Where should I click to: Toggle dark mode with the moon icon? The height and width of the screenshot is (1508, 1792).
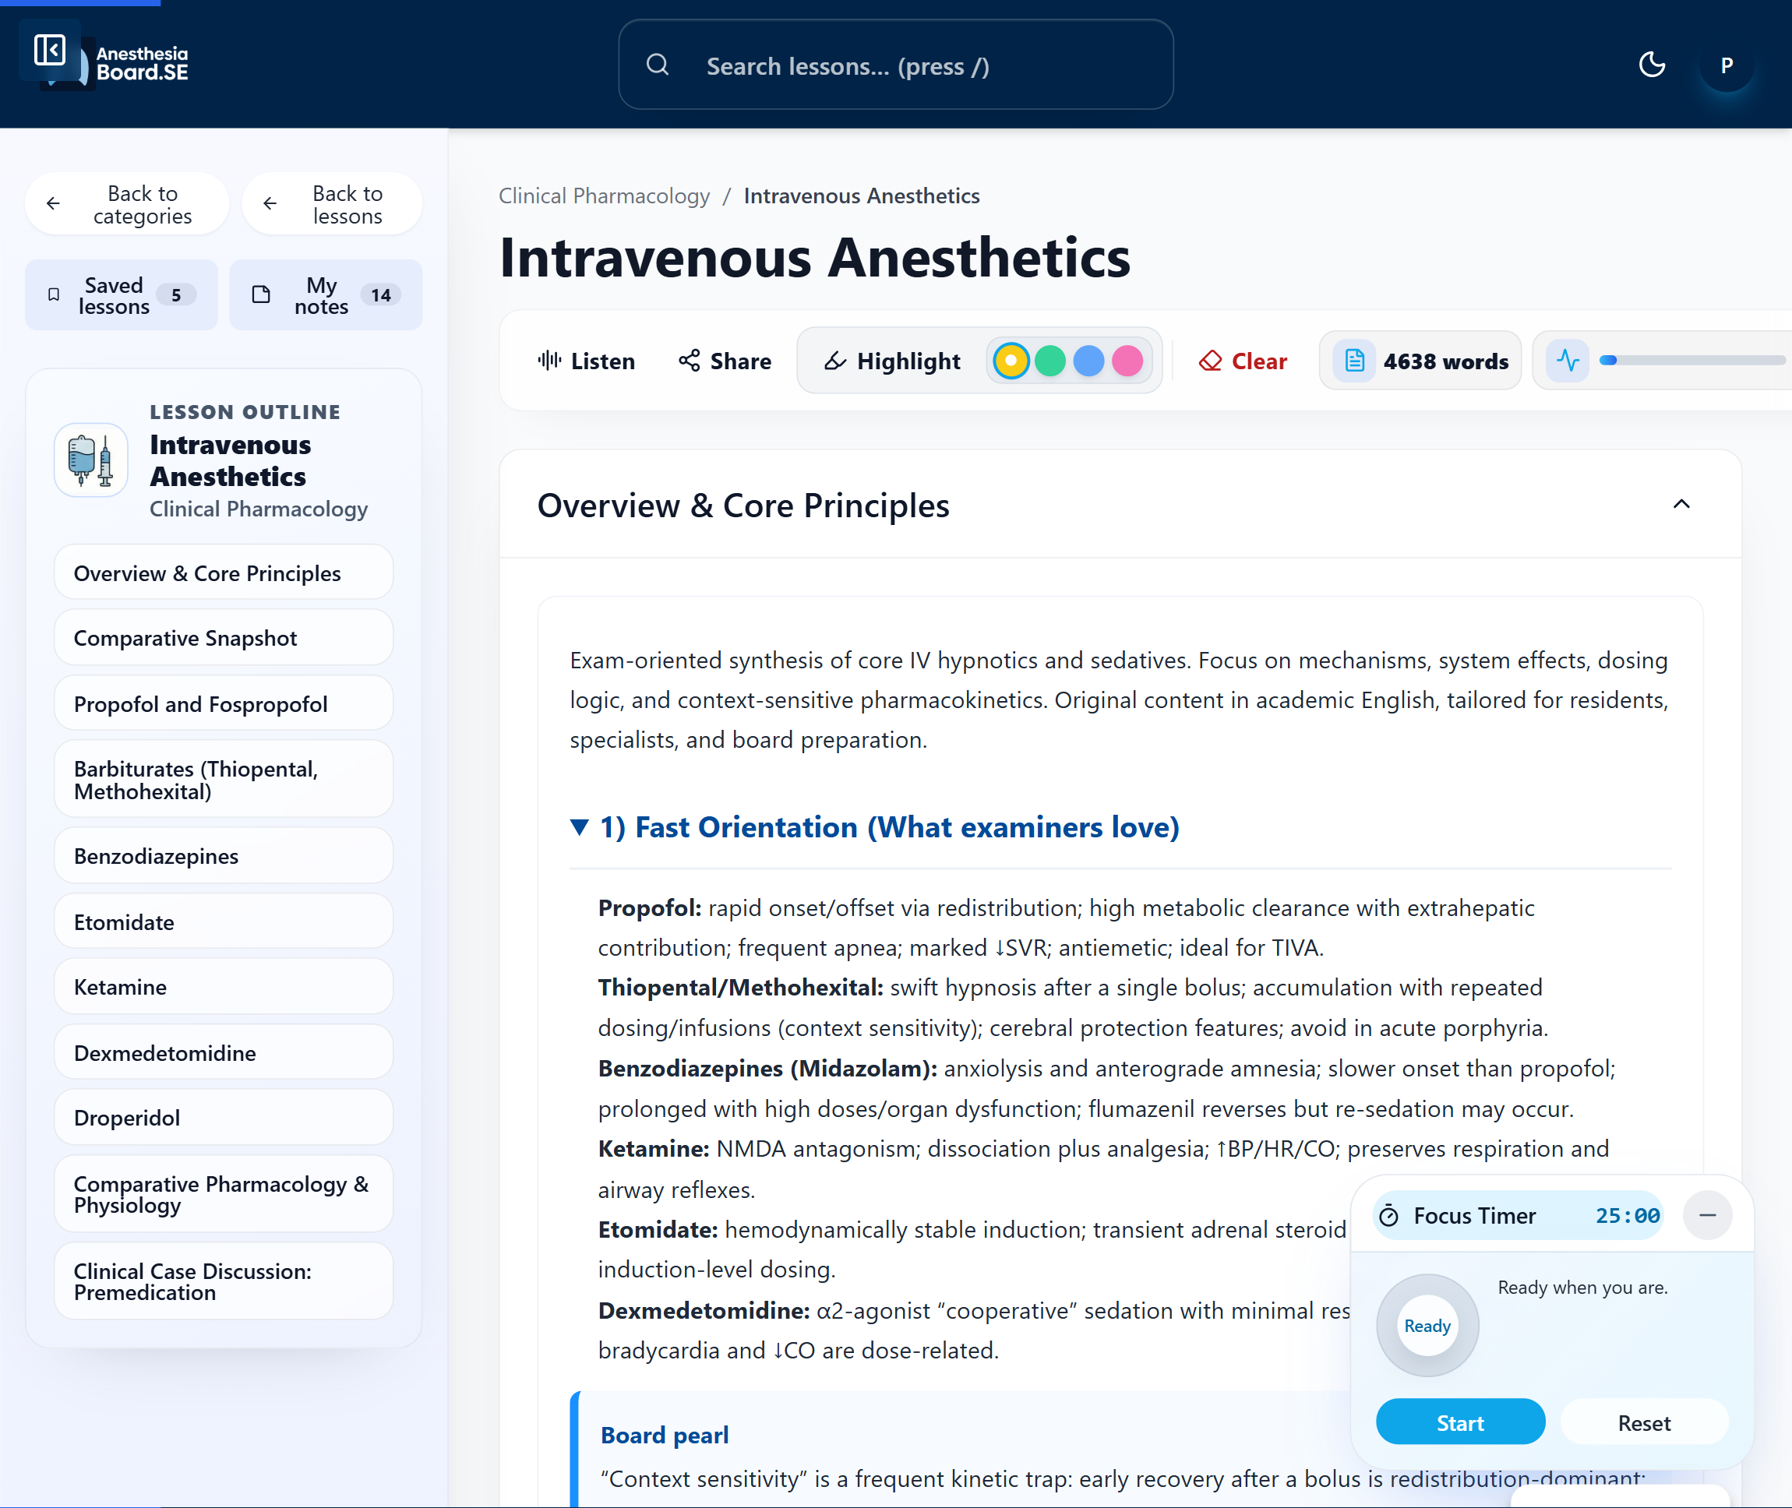[1651, 65]
